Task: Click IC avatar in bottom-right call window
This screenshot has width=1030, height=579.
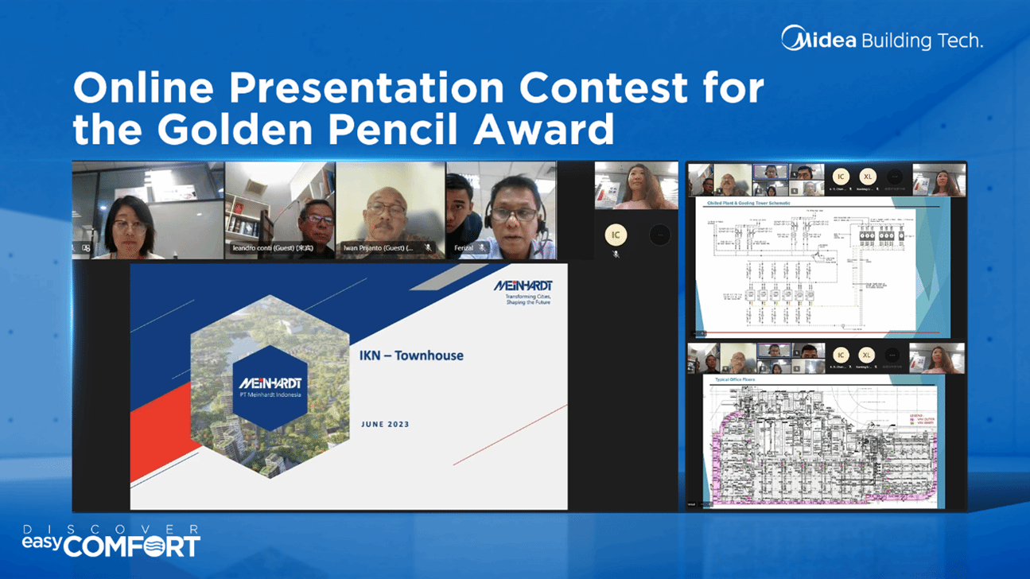Action: (840, 356)
